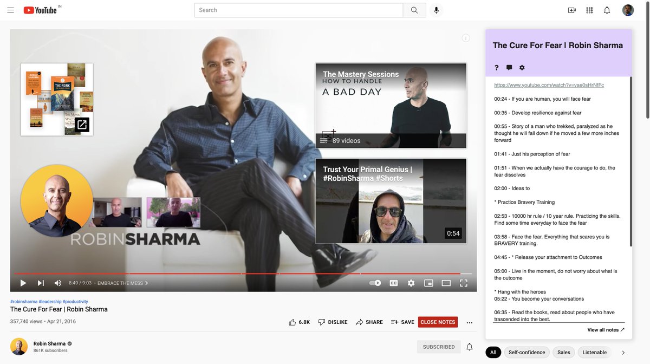Jump to note 03:58 Face the fear

551,240
